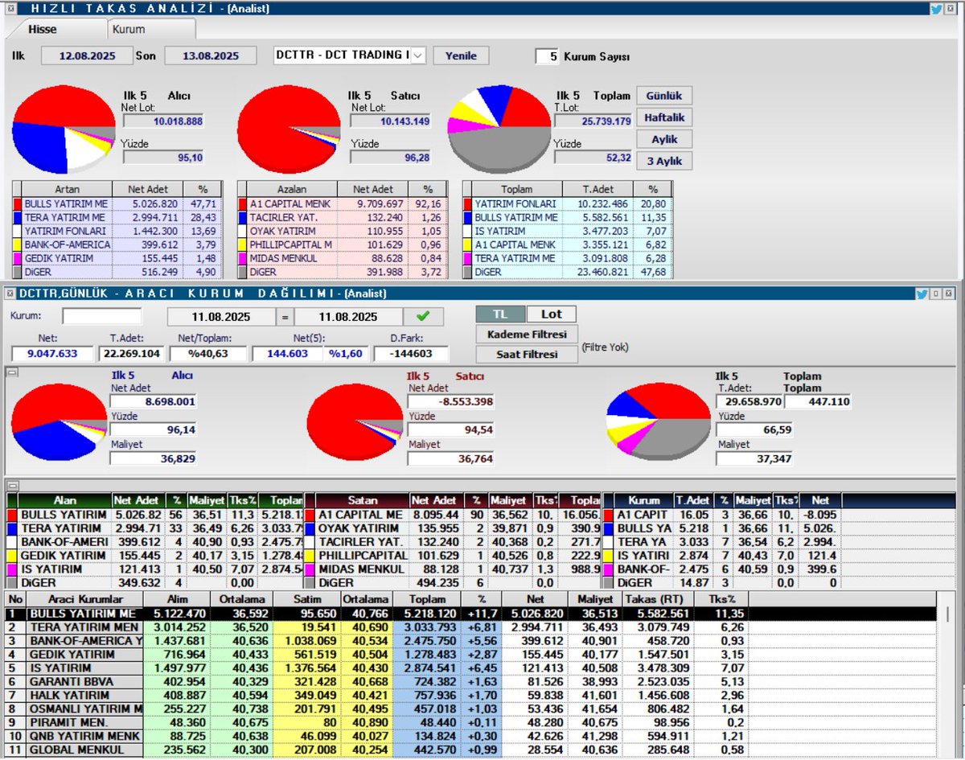Click yellow swatch beside GEDIK YATIRIM in Alan table

coord(11,556)
